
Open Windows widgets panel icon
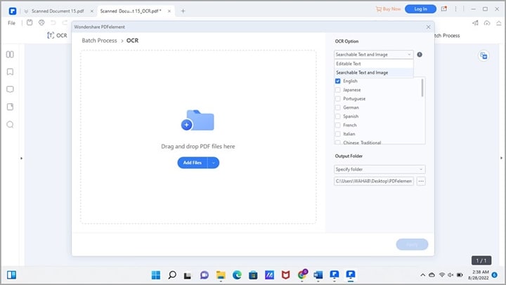coord(12,274)
